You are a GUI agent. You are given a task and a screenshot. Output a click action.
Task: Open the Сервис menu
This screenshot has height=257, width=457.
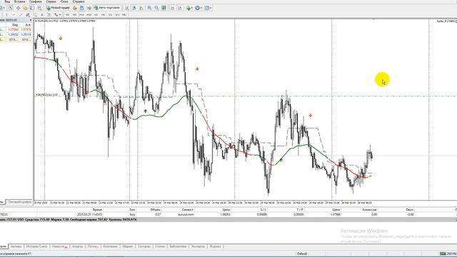[51, 1]
